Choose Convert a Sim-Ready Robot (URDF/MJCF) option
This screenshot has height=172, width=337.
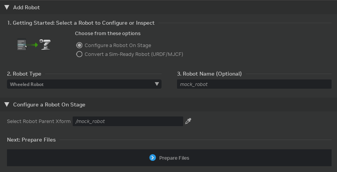(x=79, y=54)
